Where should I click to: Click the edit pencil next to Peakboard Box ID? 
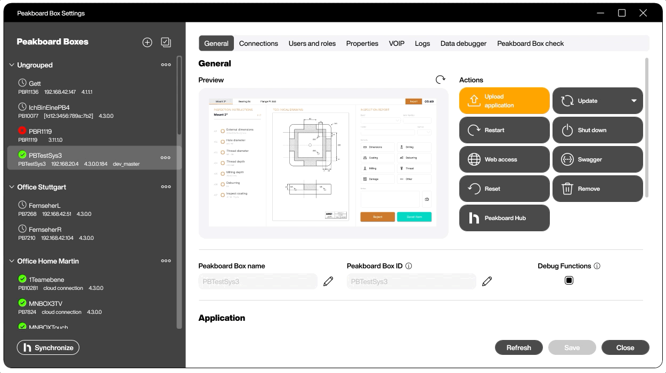[487, 281]
